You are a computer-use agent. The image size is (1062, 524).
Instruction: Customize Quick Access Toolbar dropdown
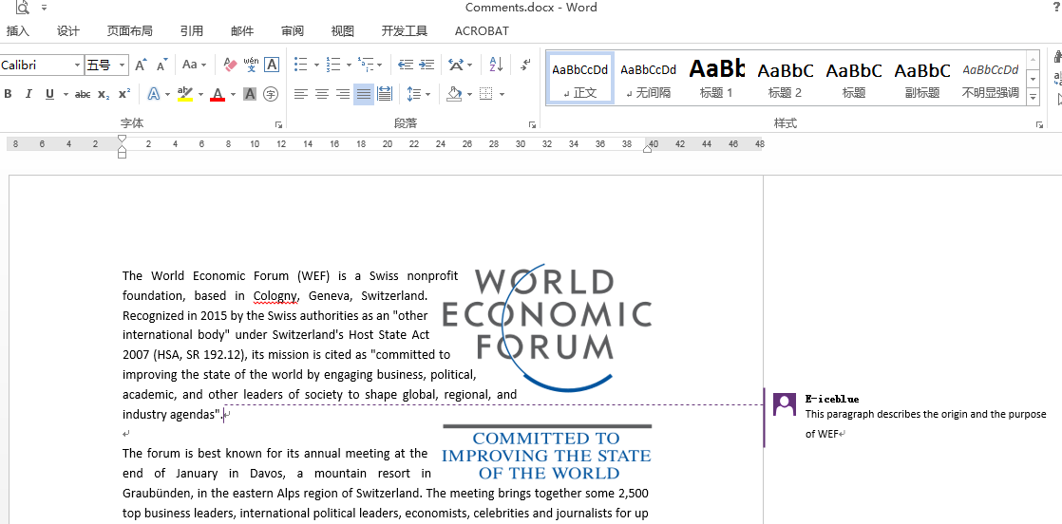coord(44,8)
